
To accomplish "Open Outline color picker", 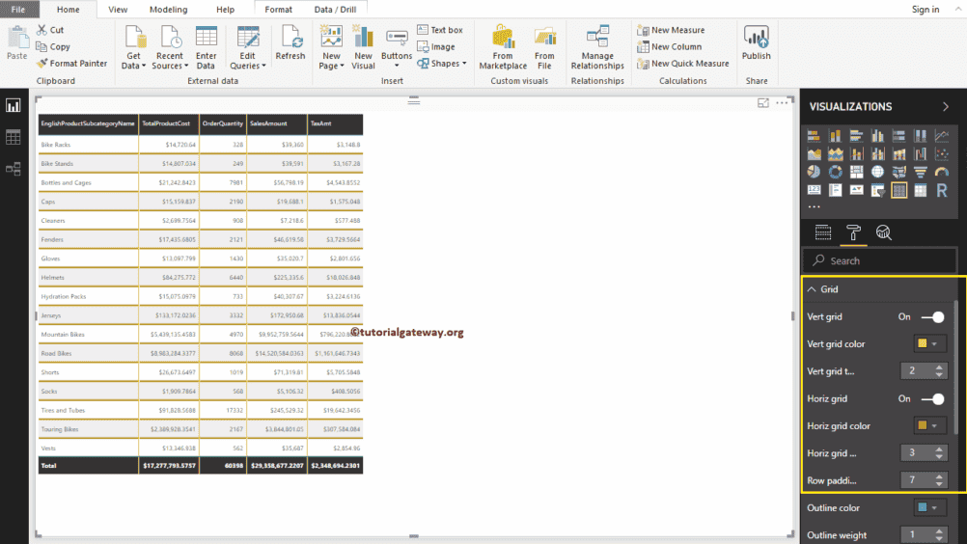I will point(928,507).
